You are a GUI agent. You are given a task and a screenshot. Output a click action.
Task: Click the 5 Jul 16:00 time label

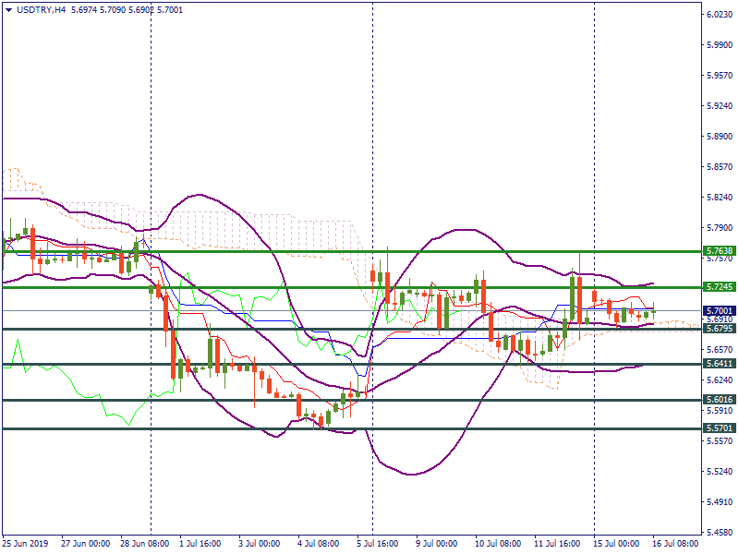pyautogui.click(x=376, y=544)
